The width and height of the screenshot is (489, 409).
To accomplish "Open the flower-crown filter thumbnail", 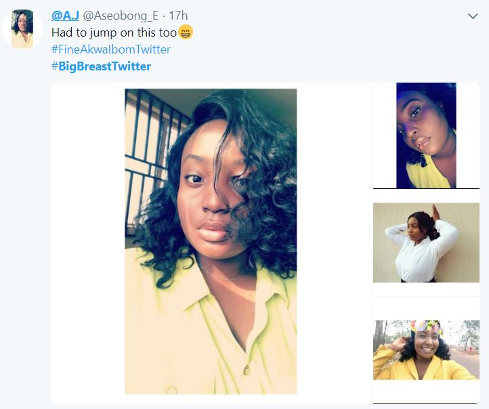I will tap(426, 349).
